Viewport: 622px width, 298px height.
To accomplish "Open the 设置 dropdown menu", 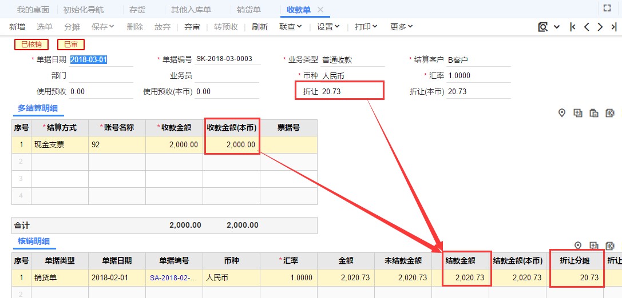I will pyautogui.click(x=328, y=27).
